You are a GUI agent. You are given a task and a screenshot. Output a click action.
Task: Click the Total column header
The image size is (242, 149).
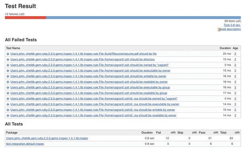click(x=223, y=132)
